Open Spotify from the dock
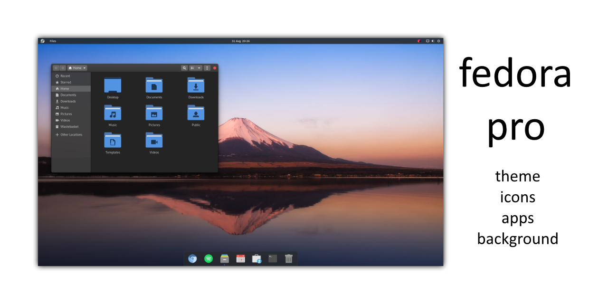The image size is (608, 304). point(208,258)
